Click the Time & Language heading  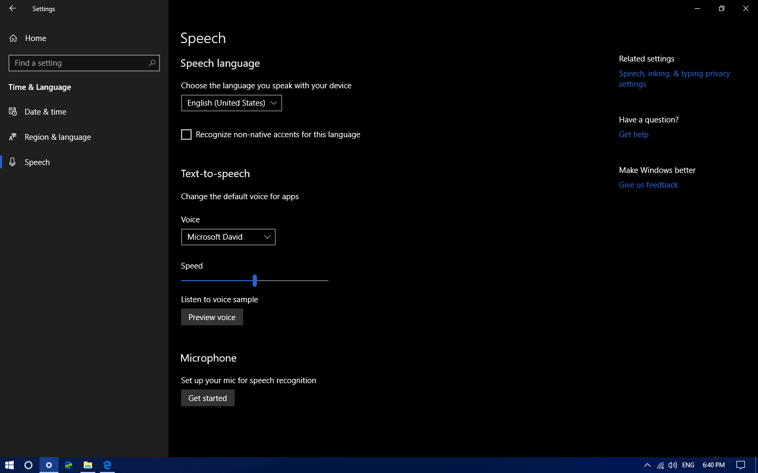39,87
